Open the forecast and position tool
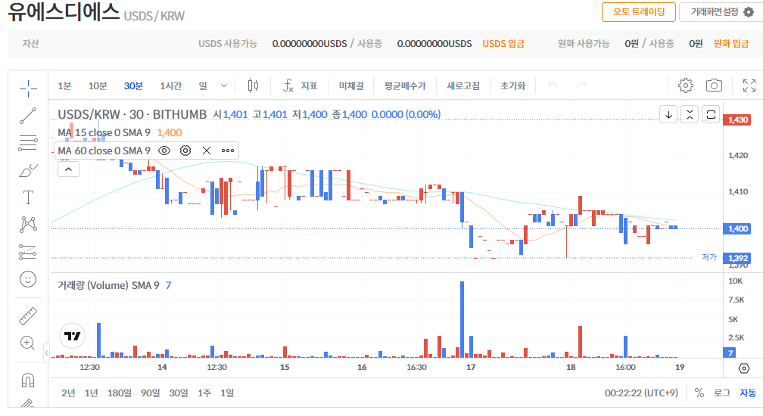The image size is (763, 416). pyautogui.click(x=28, y=252)
